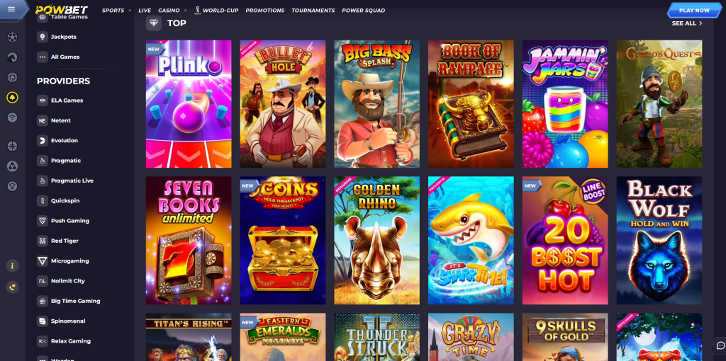Select the ELA Games provider icon
Screen dimensions: 726x361
[x=43, y=101]
